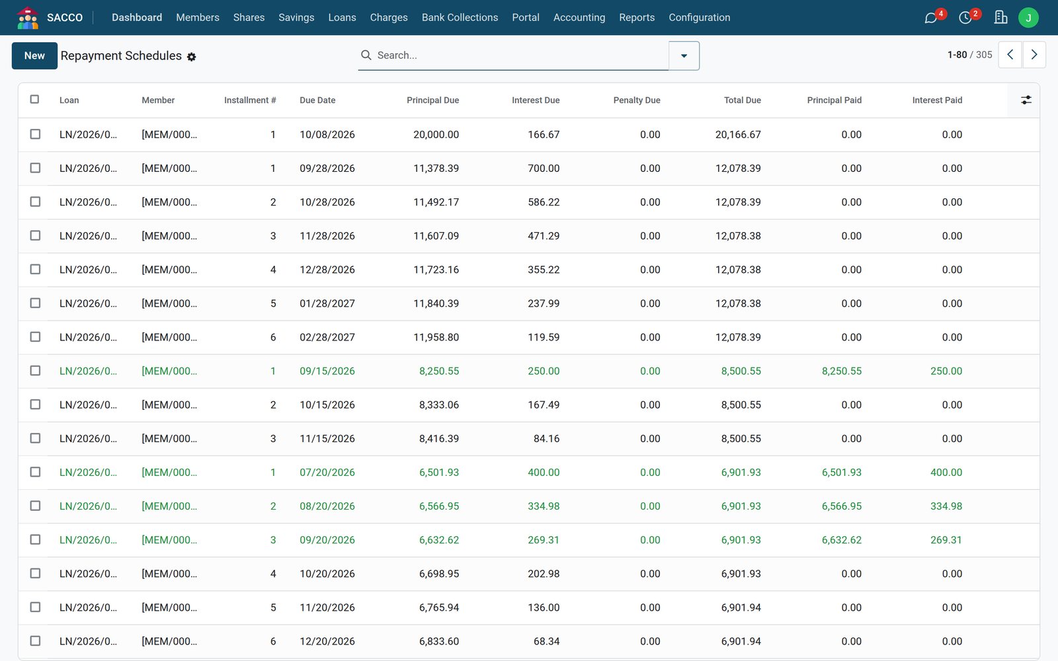Open the Portal menu
1058x661 pixels.
[526, 18]
